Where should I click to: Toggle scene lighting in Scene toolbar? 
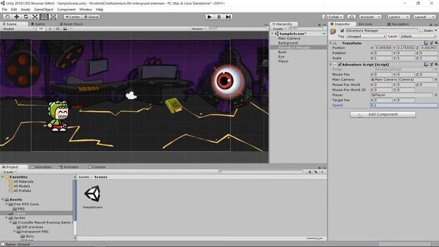(x=50, y=29)
